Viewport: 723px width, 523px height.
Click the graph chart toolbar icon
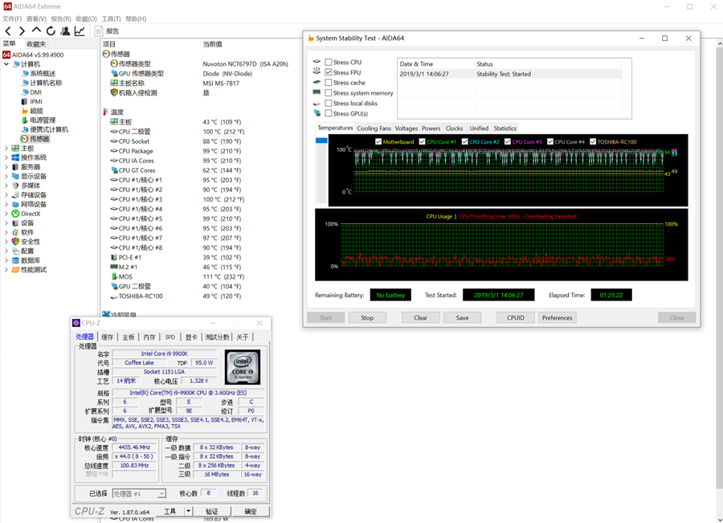point(80,31)
